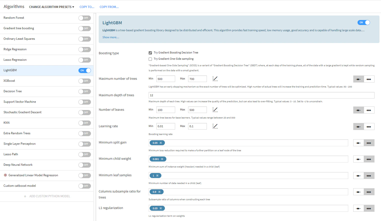Check Try Gradient One-Side sampling
Viewport: 381px width, 221px height.
click(x=150, y=59)
